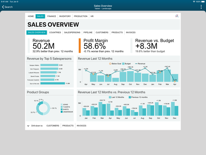Open the HOME tab

pyautogui.click(x=31, y=16)
